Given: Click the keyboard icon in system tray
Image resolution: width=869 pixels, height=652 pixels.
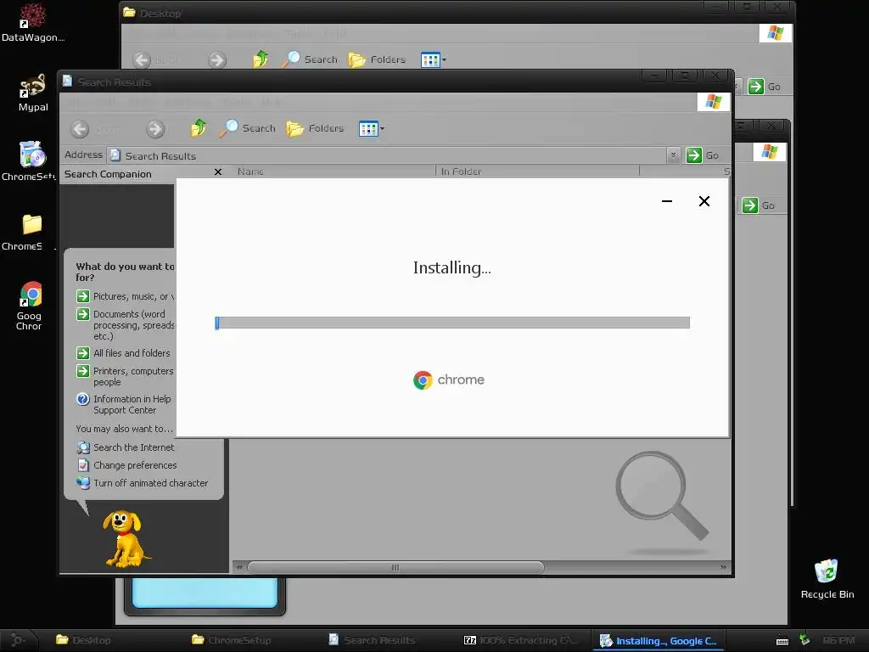Looking at the screenshot, I should [x=782, y=641].
